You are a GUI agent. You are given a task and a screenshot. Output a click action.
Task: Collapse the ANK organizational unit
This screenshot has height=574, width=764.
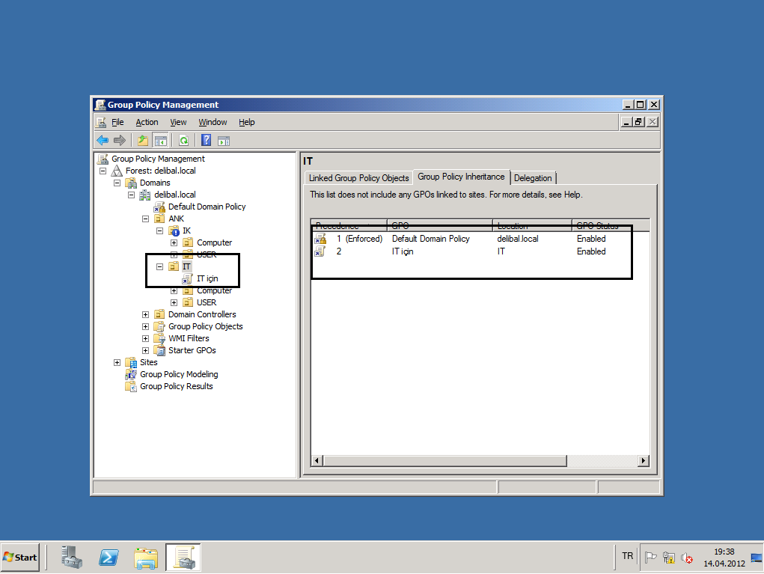tap(146, 219)
